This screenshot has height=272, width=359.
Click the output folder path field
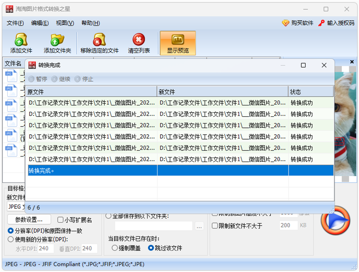(x=153, y=226)
